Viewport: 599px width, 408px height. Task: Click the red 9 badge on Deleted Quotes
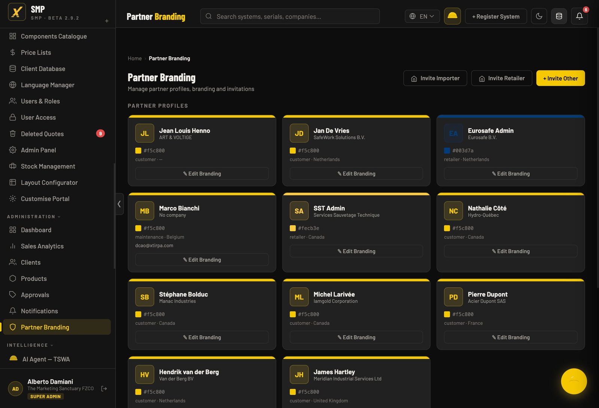(x=100, y=134)
